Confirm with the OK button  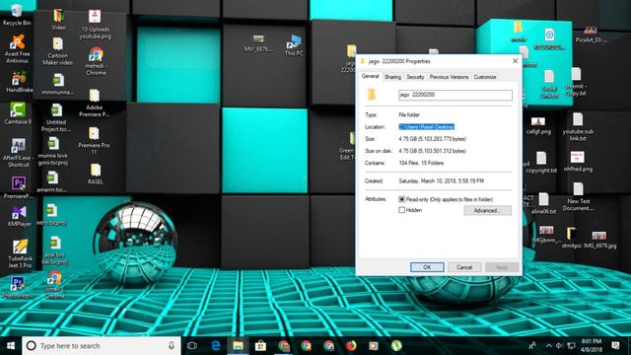pos(427,267)
